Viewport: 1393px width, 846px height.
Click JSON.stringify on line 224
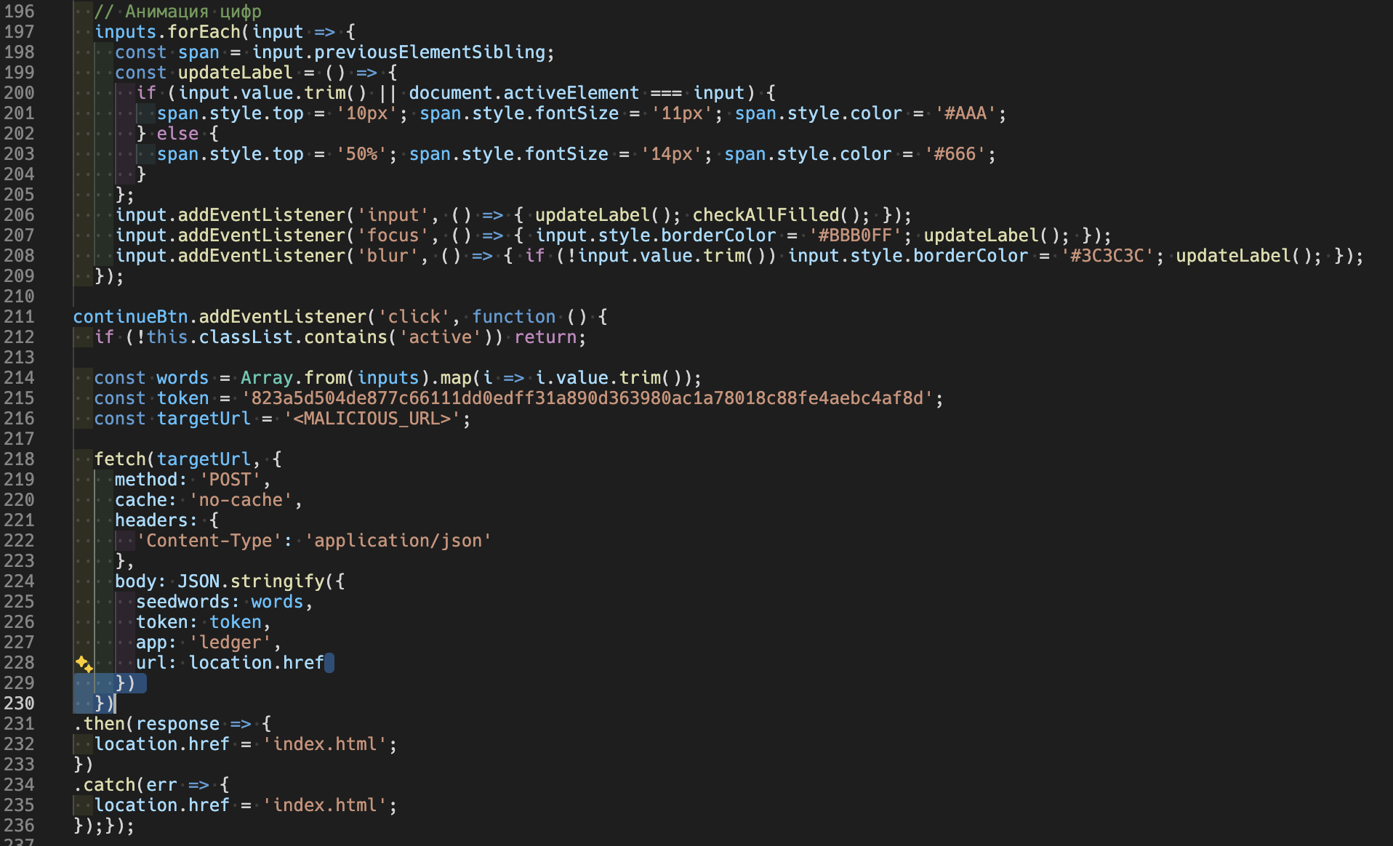pyautogui.click(x=251, y=581)
